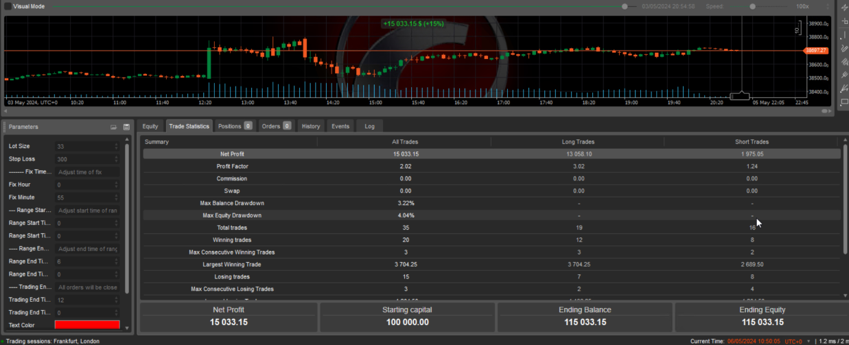
Task: Select the equidistant channel tool
Action: coord(844,62)
